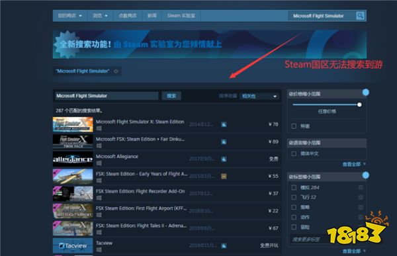Image resolution: width=397 pixels, height=256 pixels.
Task: Focus the top-bar store search field
Action: (322, 16)
